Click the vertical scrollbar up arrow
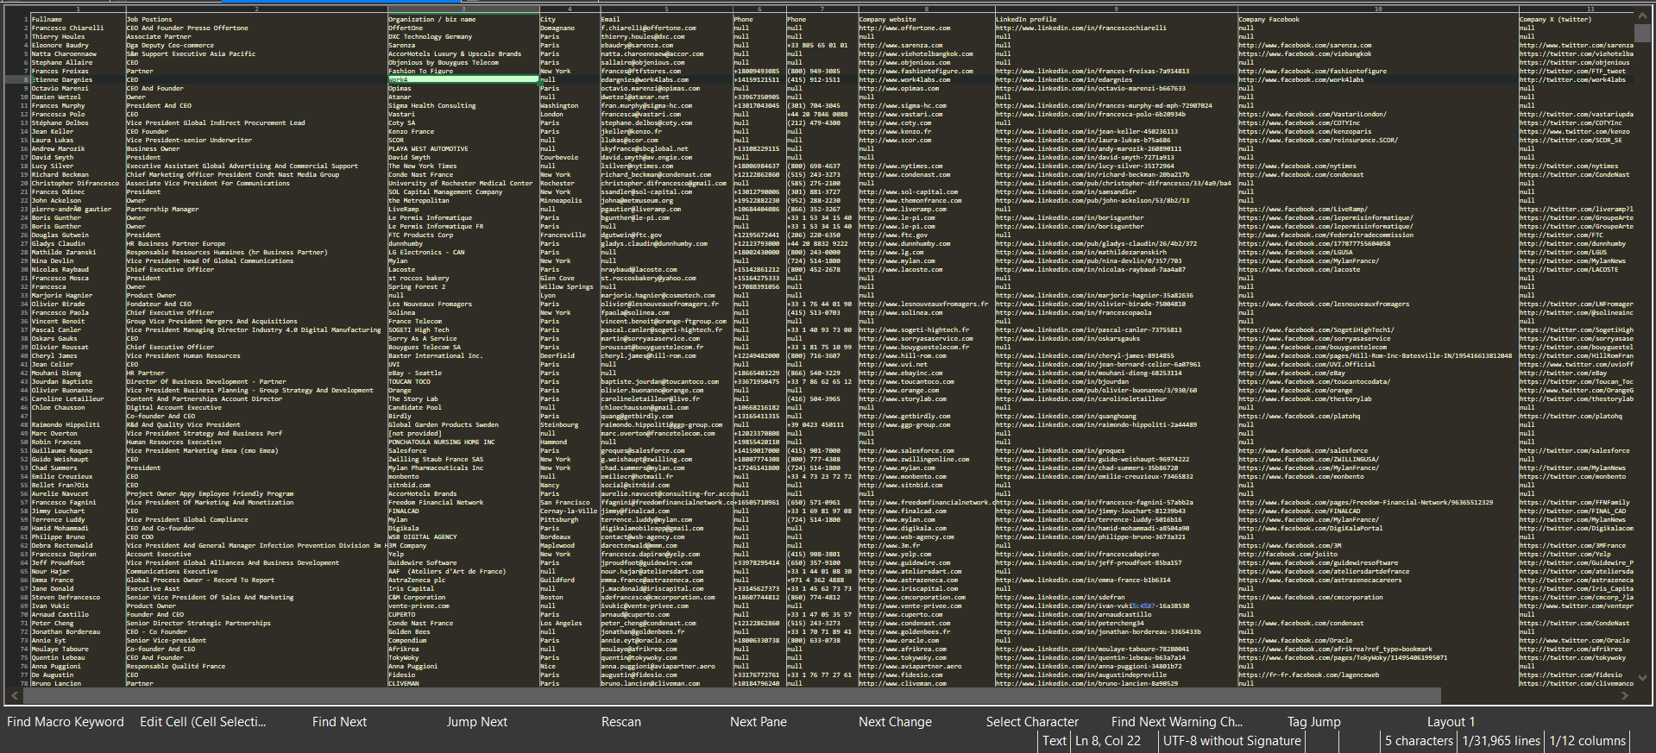 1642,16
